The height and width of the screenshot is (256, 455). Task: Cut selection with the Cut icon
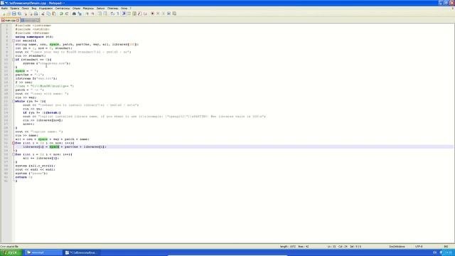(43, 14)
